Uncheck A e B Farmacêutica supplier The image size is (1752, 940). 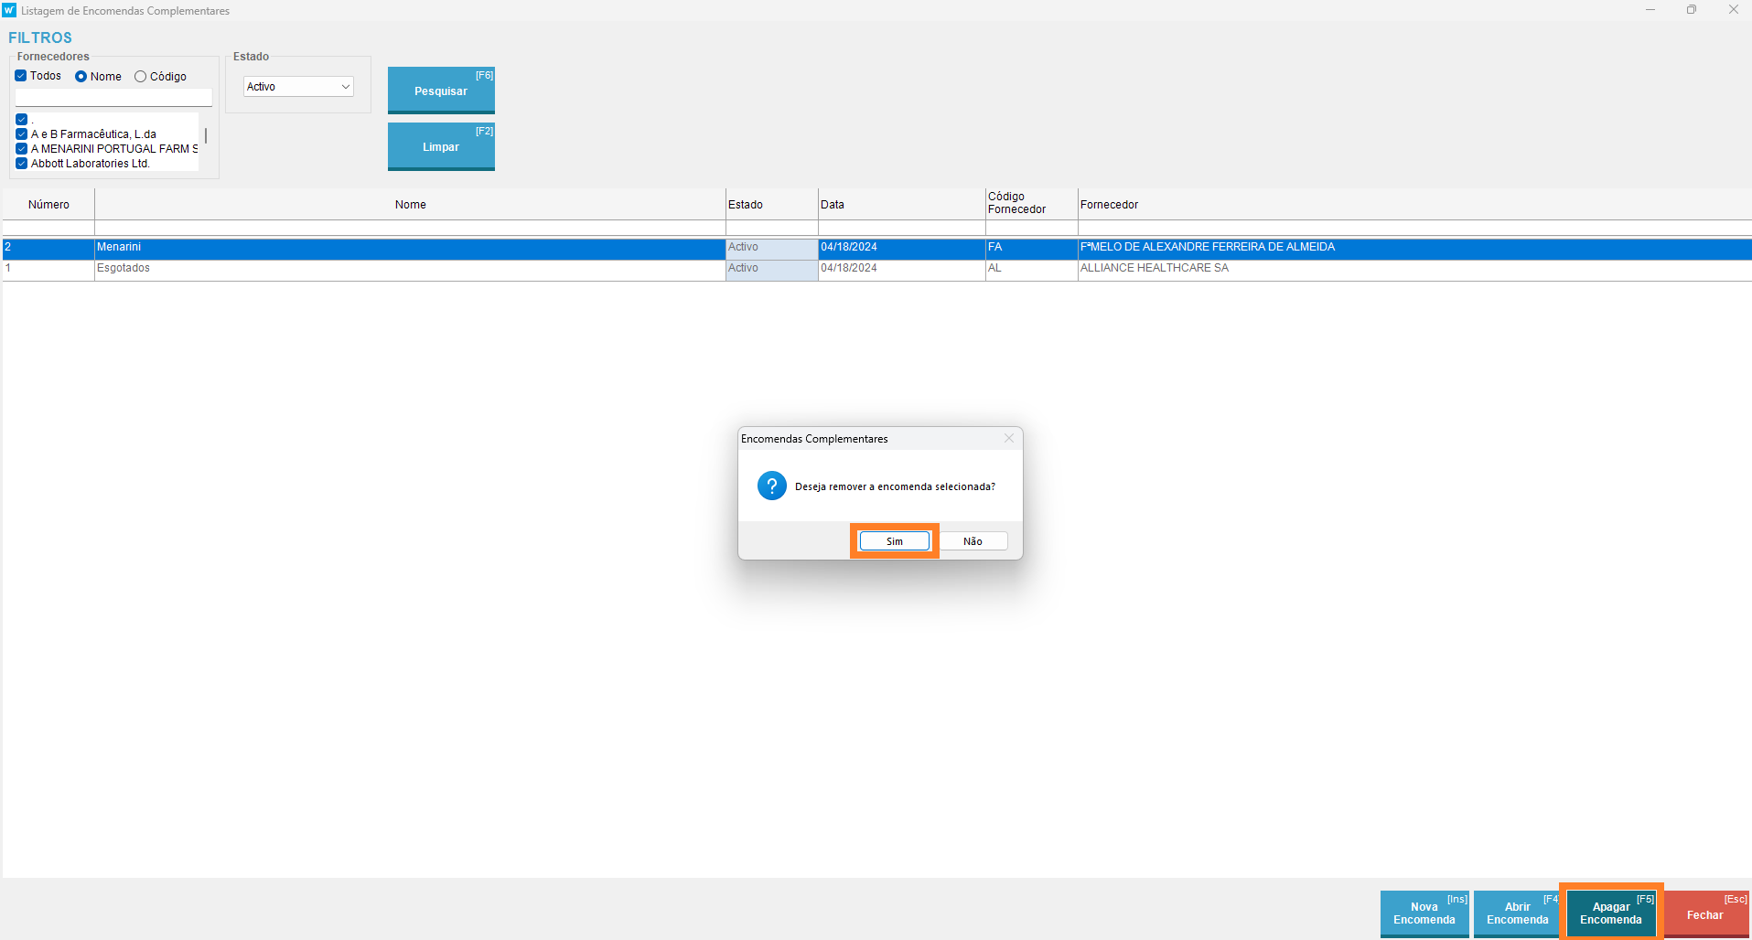(22, 134)
